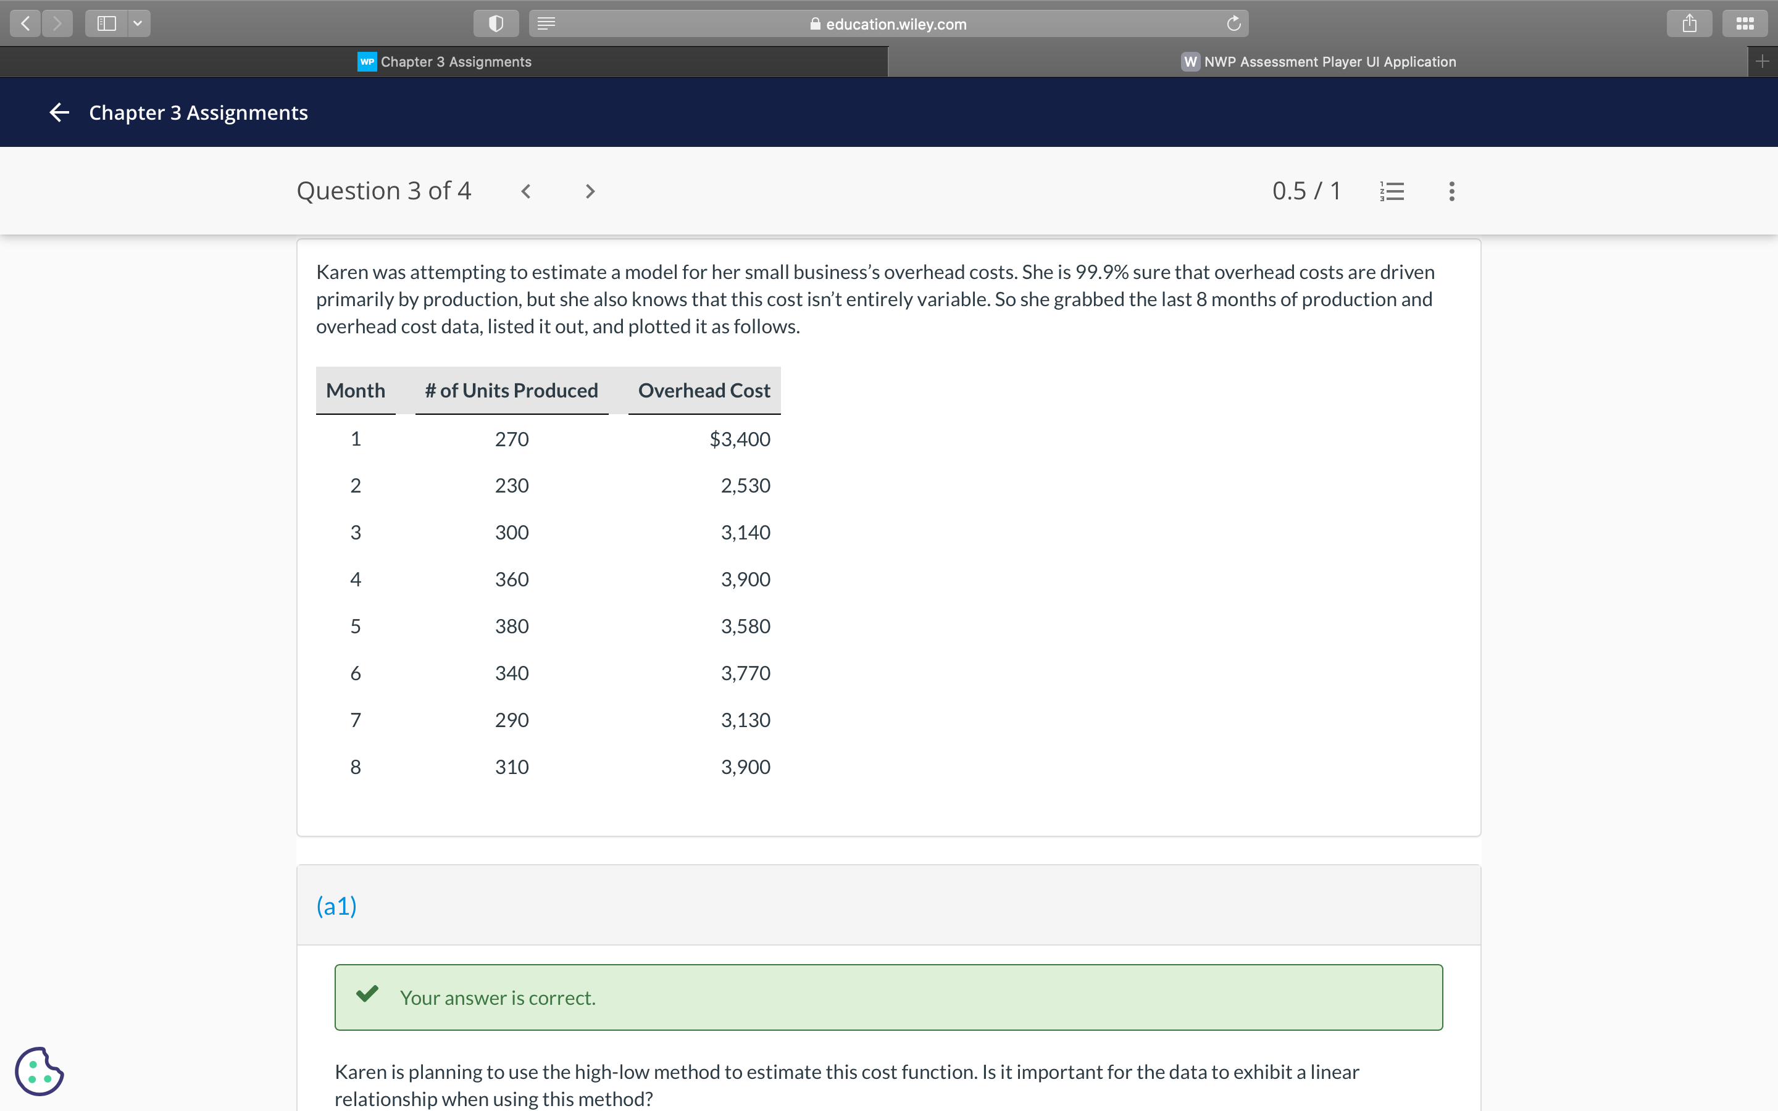This screenshot has height=1111, width=1778.
Task: Toggle the Safari sidebar button
Action: click(107, 23)
